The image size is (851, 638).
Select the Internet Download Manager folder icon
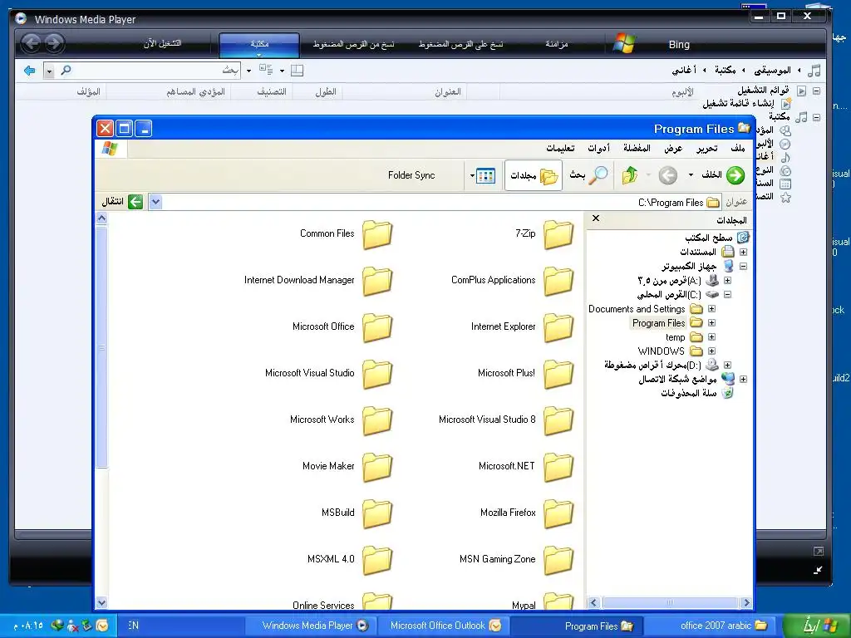(377, 281)
